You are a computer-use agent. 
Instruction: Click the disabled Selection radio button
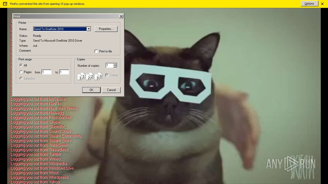tap(21, 78)
